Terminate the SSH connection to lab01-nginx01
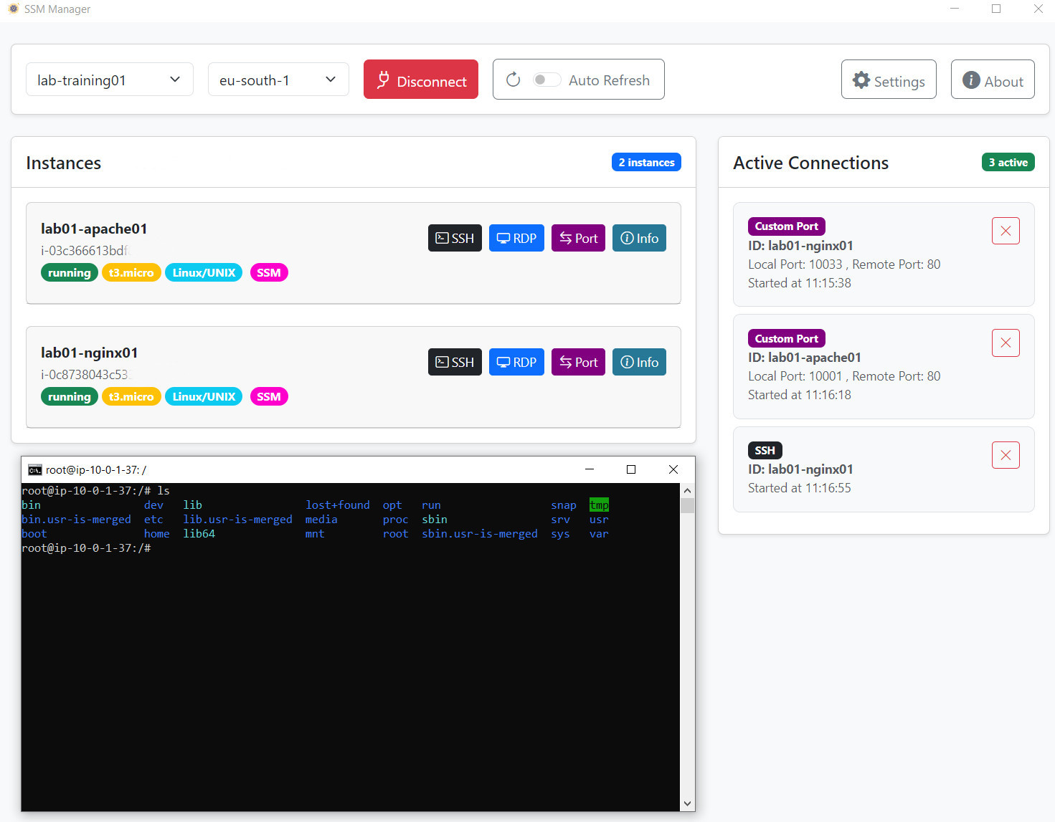This screenshot has height=822, width=1055. (1006, 454)
